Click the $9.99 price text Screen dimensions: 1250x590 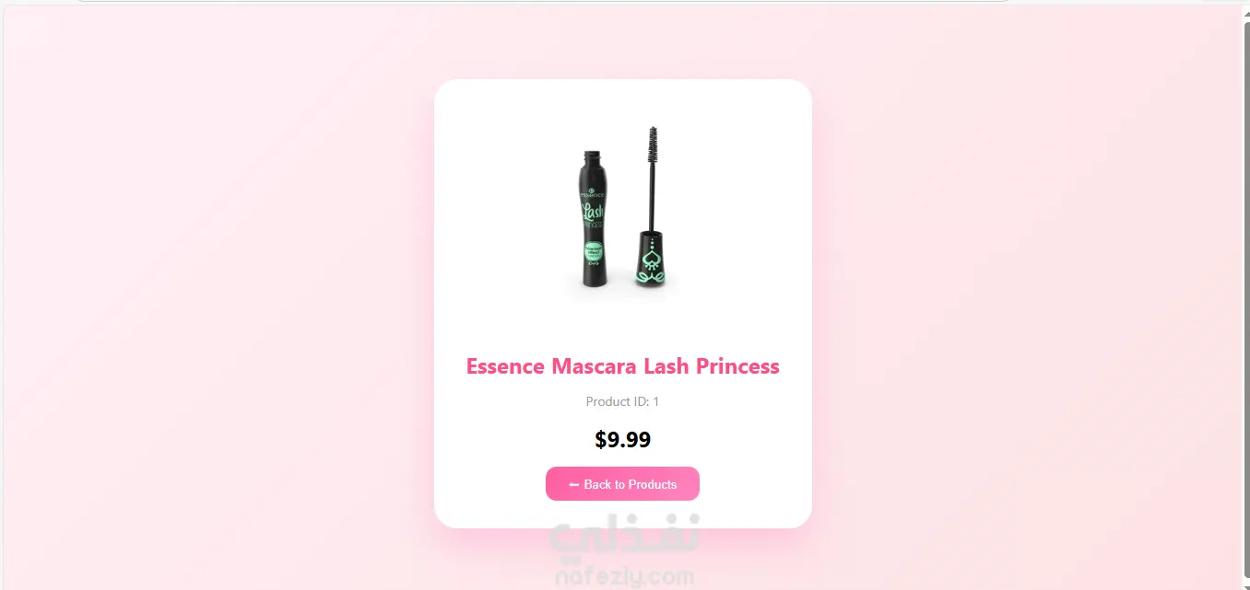[623, 440]
